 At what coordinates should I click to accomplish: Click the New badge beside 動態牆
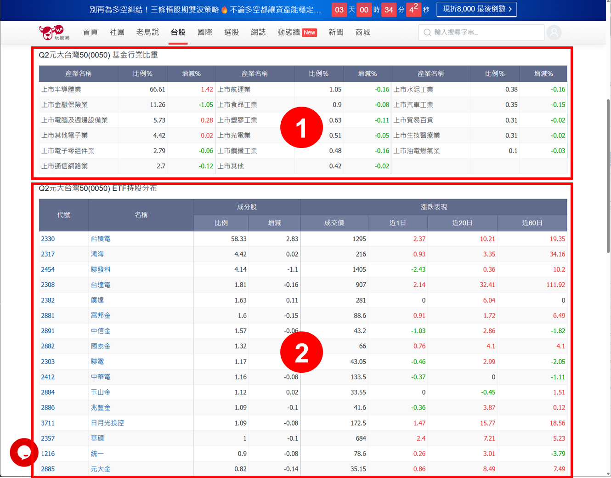(309, 33)
